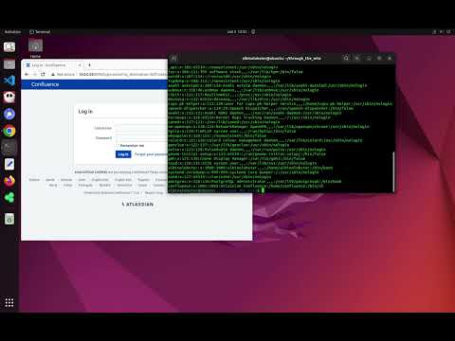Open the system tray status menu
This screenshot has width=455, height=341.
pyautogui.click(x=442, y=32)
